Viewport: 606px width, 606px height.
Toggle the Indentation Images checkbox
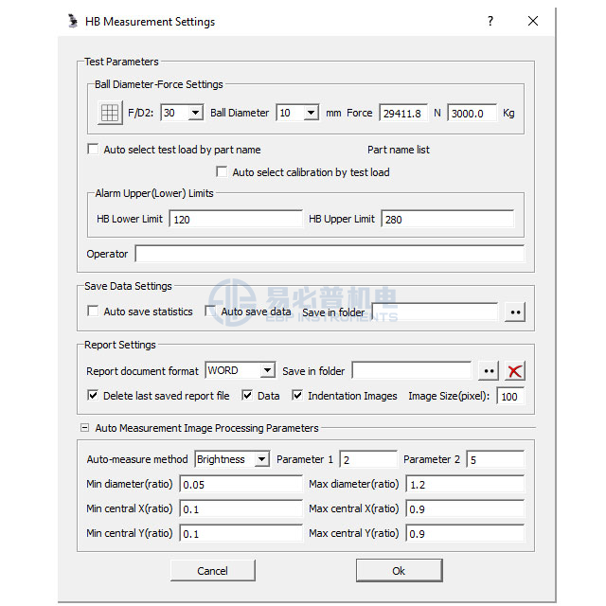click(297, 396)
